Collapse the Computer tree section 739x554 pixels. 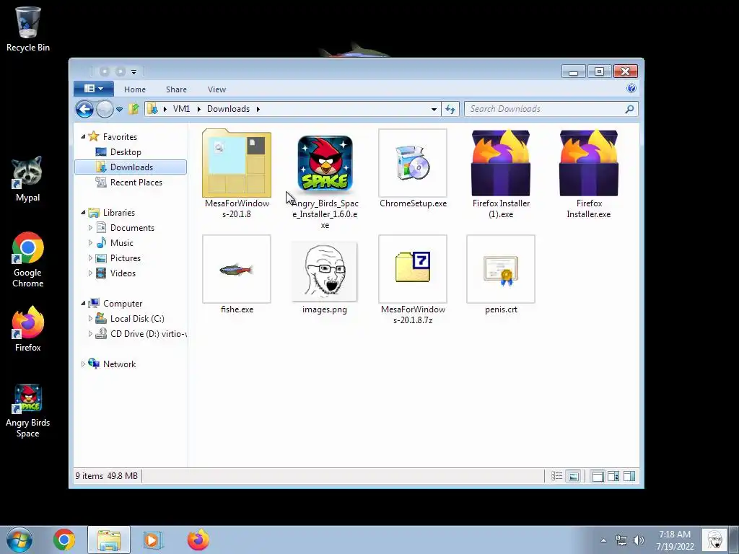[x=83, y=304]
